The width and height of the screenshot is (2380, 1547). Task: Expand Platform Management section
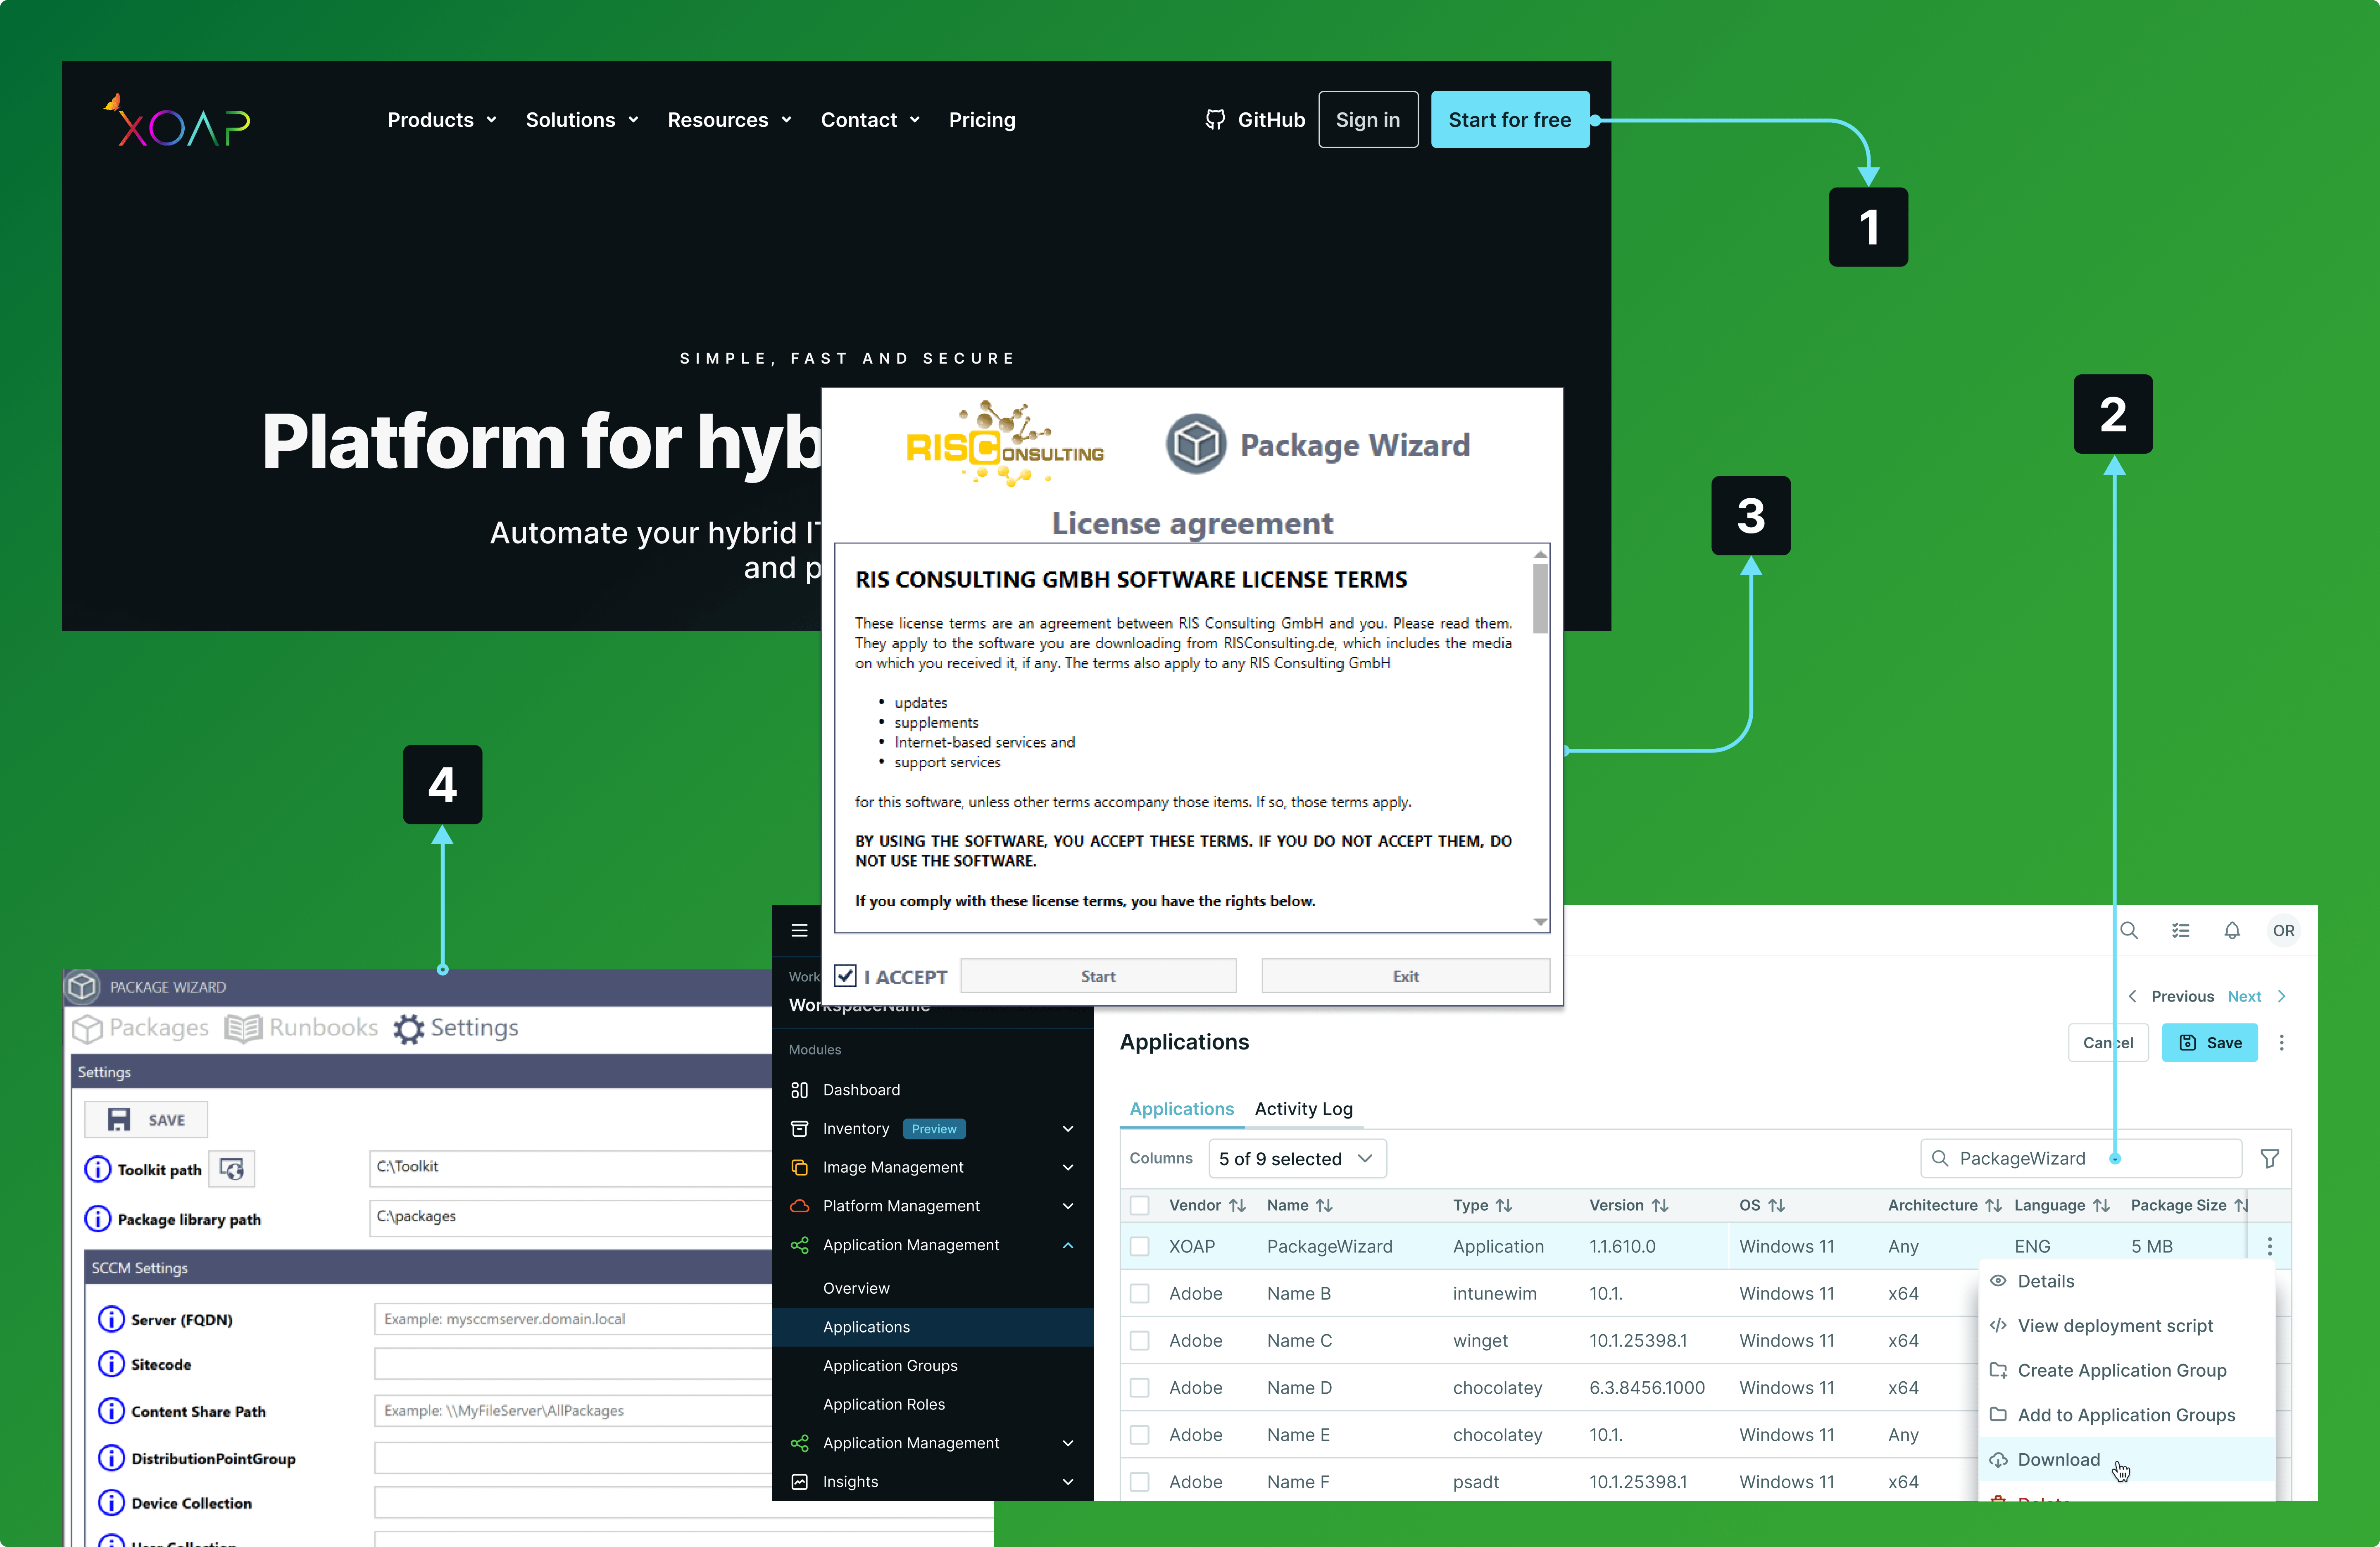tap(1068, 1206)
